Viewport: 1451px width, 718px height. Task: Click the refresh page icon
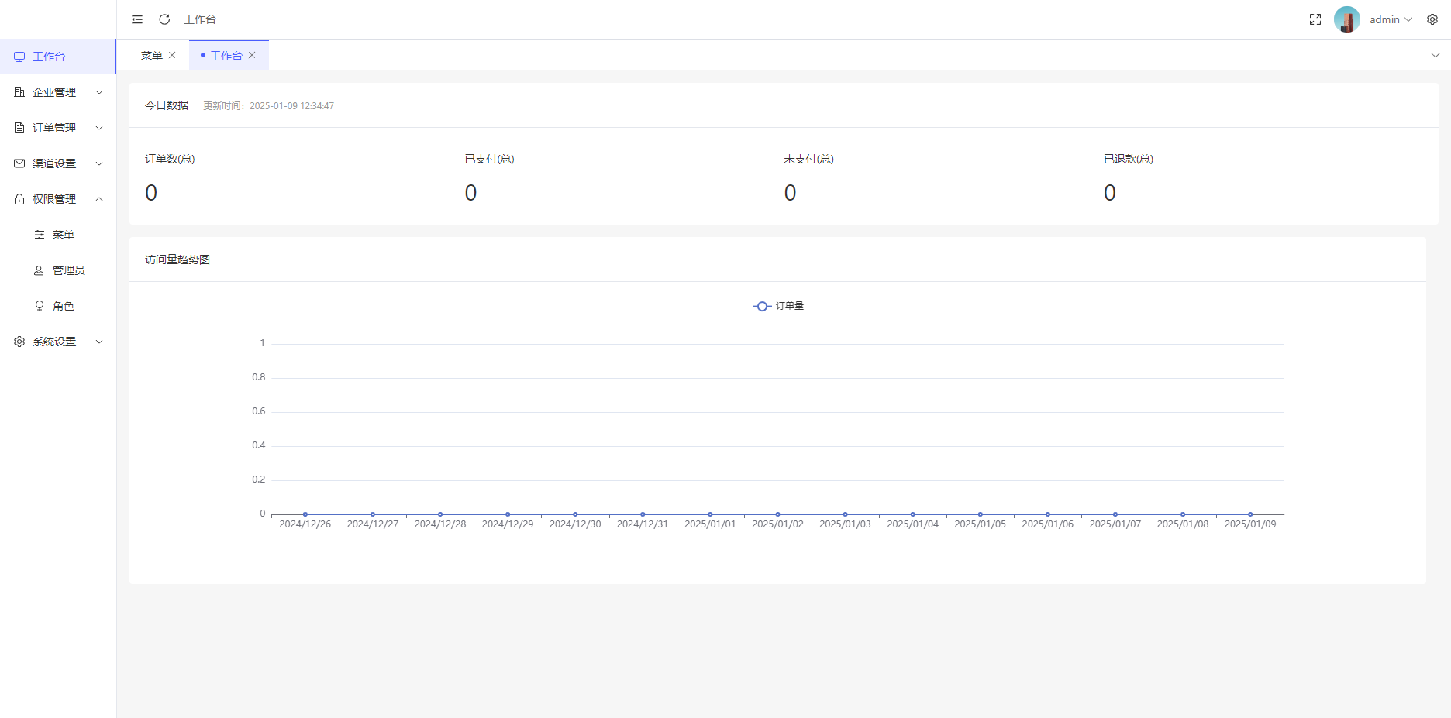tap(164, 19)
